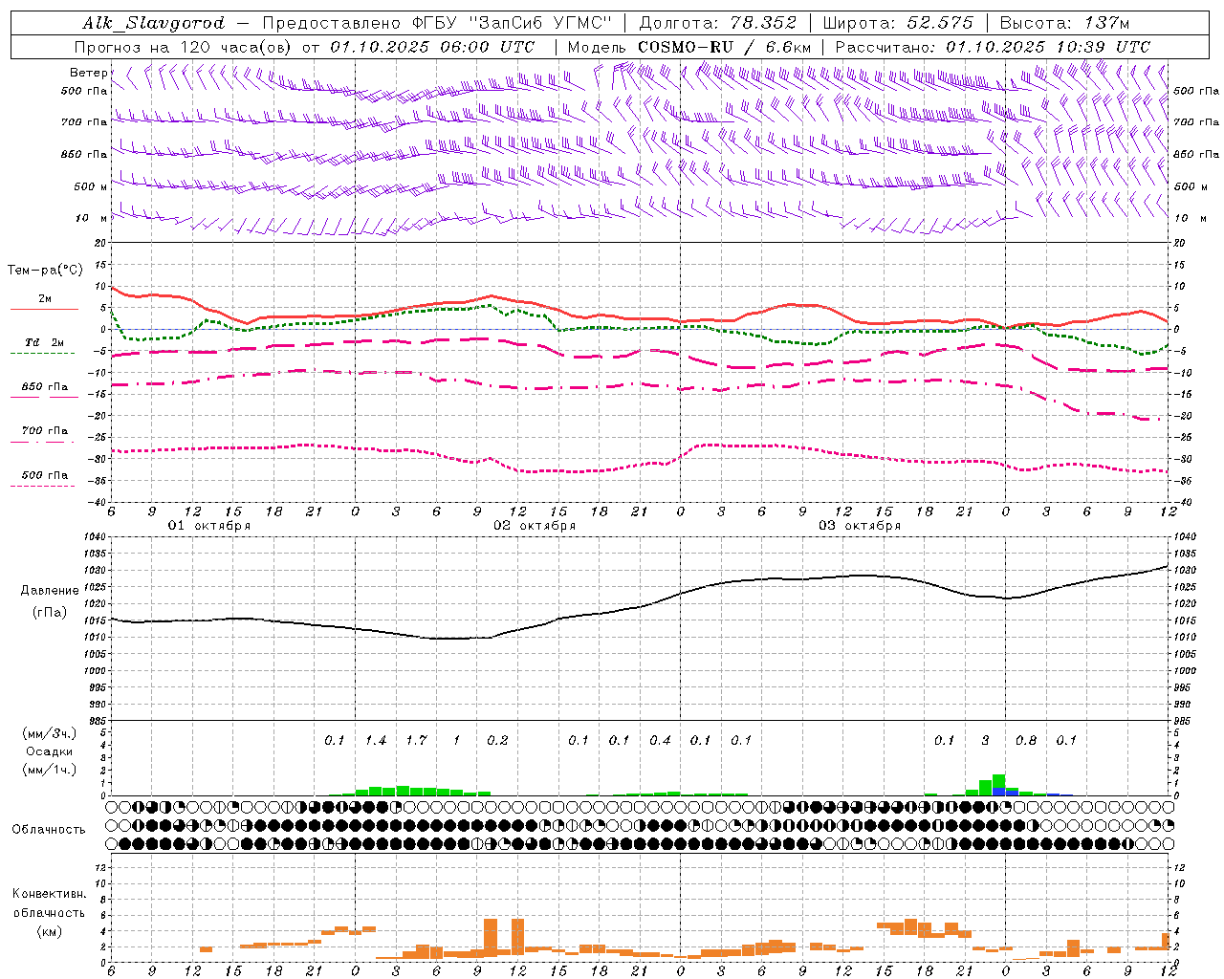Click the Высота: 137м value

(1064, 23)
